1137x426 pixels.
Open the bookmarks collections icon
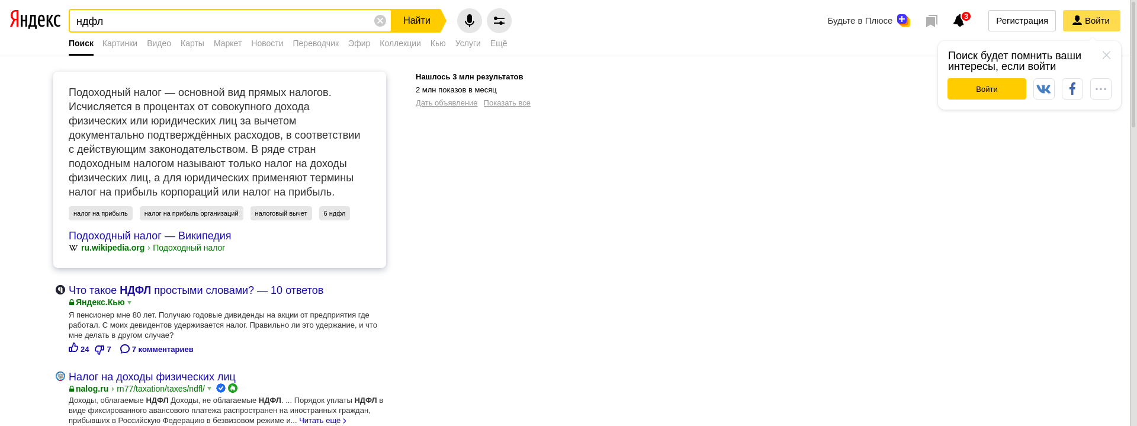[x=932, y=21]
